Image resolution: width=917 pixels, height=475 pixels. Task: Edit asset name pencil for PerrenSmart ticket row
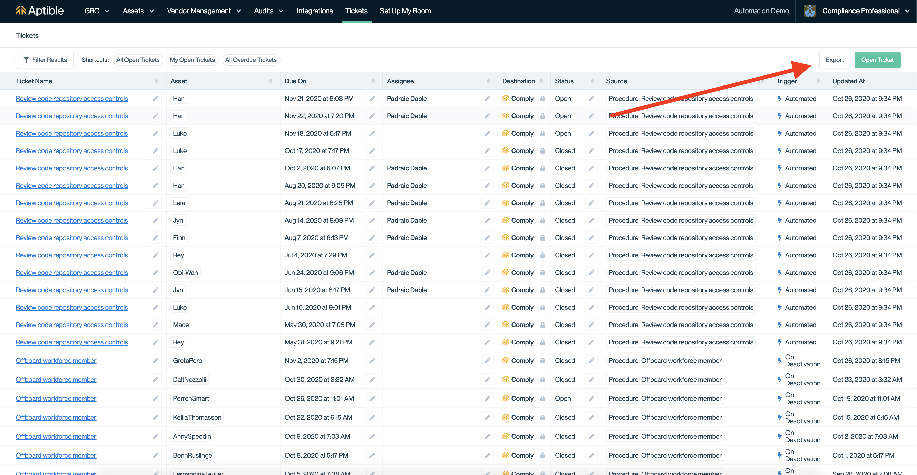point(156,398)
